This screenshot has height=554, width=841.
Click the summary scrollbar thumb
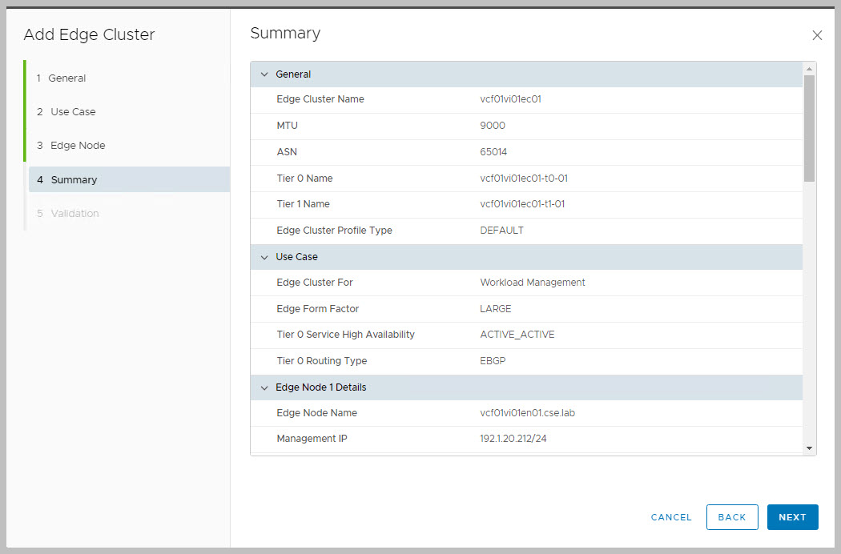click(x=809, y=128)
